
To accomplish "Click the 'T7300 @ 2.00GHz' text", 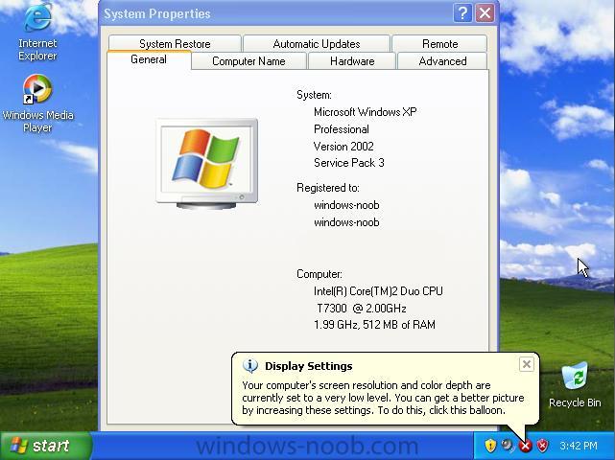I will pyautogui.click(x=362, y=309).
